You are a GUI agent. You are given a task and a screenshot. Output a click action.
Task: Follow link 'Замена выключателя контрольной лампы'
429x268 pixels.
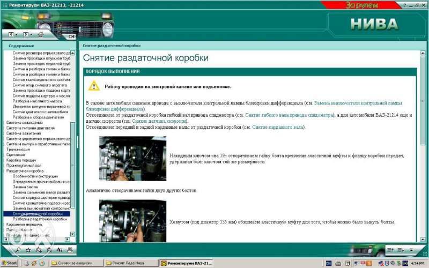point(358,103)
